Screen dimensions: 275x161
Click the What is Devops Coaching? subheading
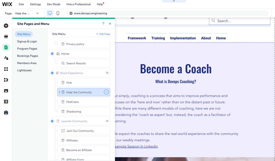click(x=176, y=82)
